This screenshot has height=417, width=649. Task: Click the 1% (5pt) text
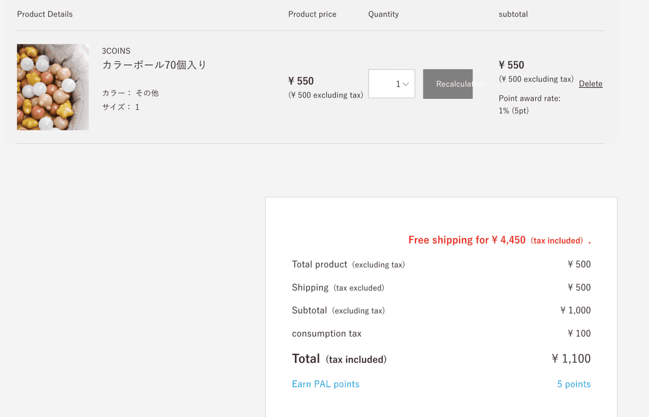point(514,111)
